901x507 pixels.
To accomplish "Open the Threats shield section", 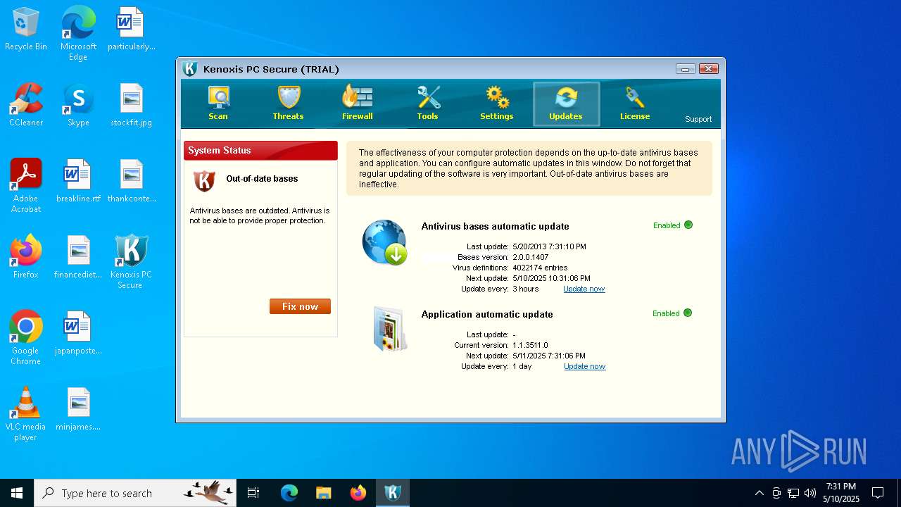I will (x=288, y=104).
